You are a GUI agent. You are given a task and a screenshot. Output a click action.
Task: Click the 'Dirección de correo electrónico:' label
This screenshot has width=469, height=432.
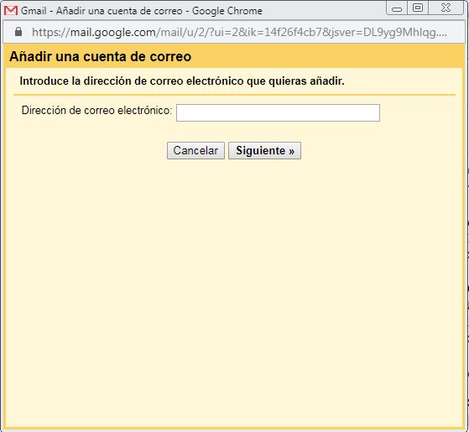click(96, 111)
